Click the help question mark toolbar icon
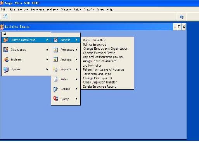199x149 pixels. (182, 17)
